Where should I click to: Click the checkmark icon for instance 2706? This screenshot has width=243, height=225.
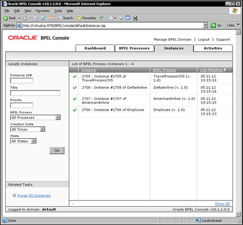(x=75, y=110)
